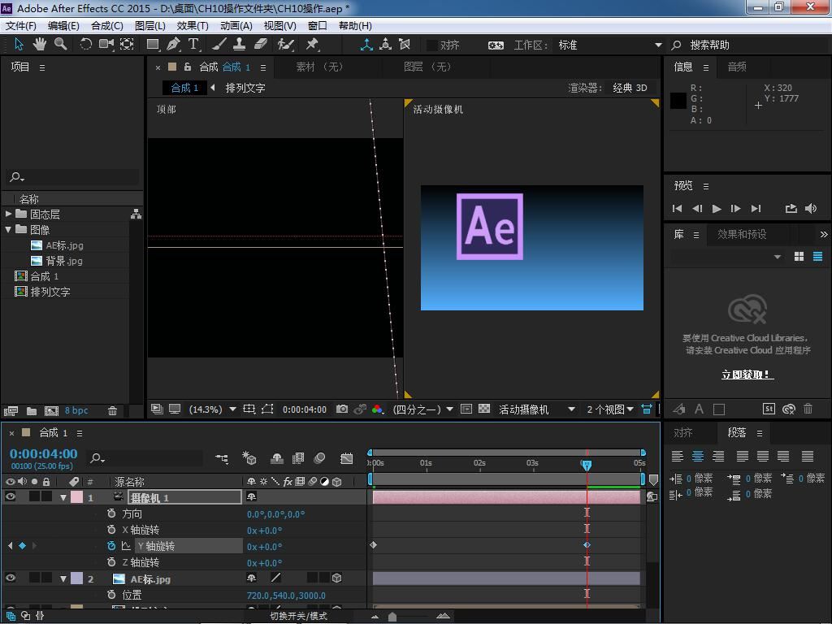Delete selected project item with trash icon

pyautogui.click(x=112, y=410)
